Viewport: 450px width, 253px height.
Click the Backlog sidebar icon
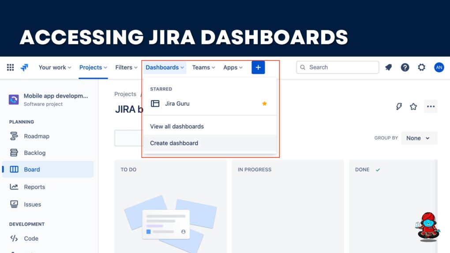tap(14, 153)
